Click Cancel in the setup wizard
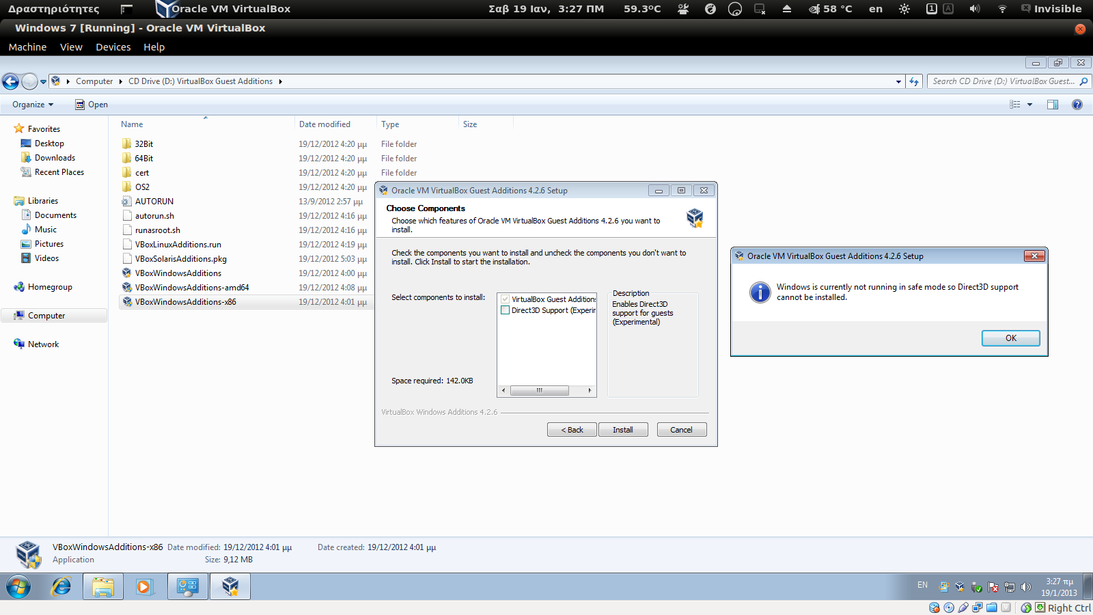The height and width of the screenshot is (615, 1093). [x=681, y=430]
